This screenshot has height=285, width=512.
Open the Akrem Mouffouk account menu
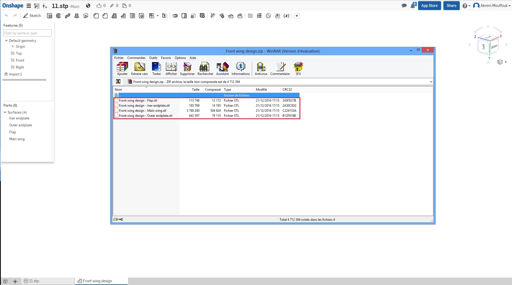coord(492,6)
